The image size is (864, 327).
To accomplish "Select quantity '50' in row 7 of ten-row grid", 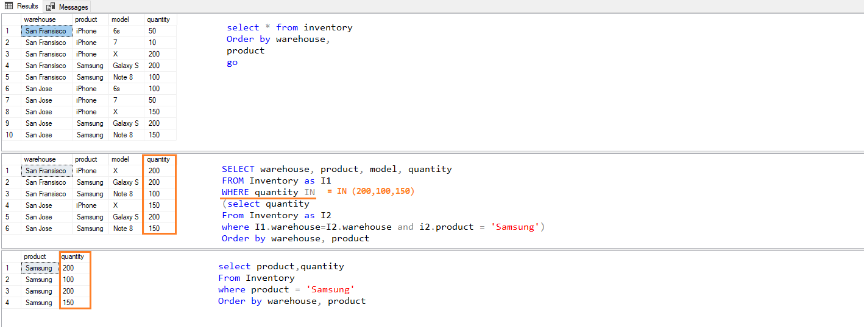I will 161,100.
